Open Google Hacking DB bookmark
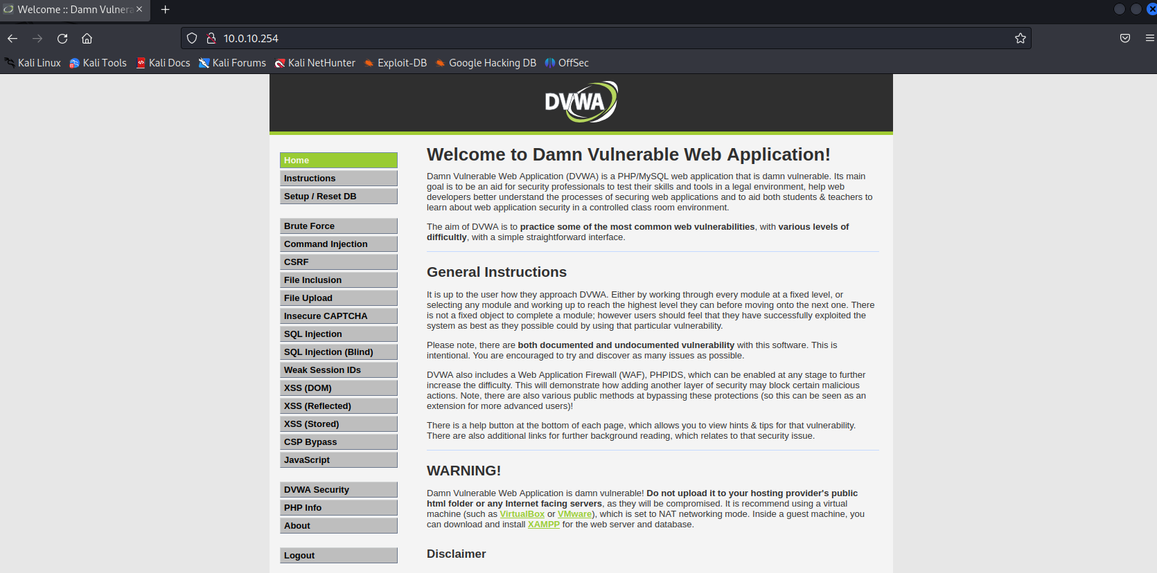 coord(486,63)
